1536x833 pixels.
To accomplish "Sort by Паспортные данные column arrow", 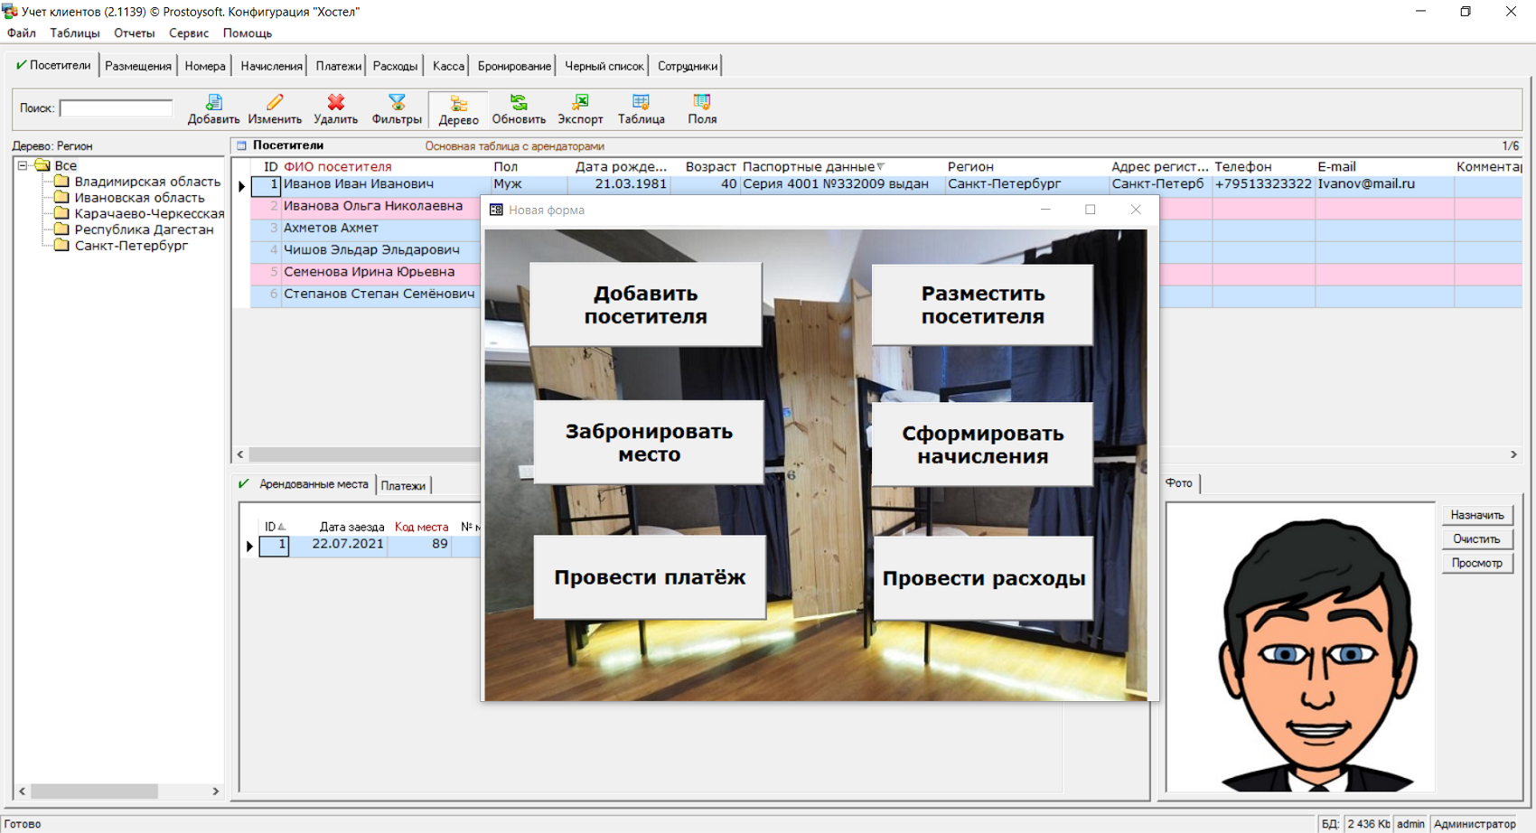I will click(881, 167).
